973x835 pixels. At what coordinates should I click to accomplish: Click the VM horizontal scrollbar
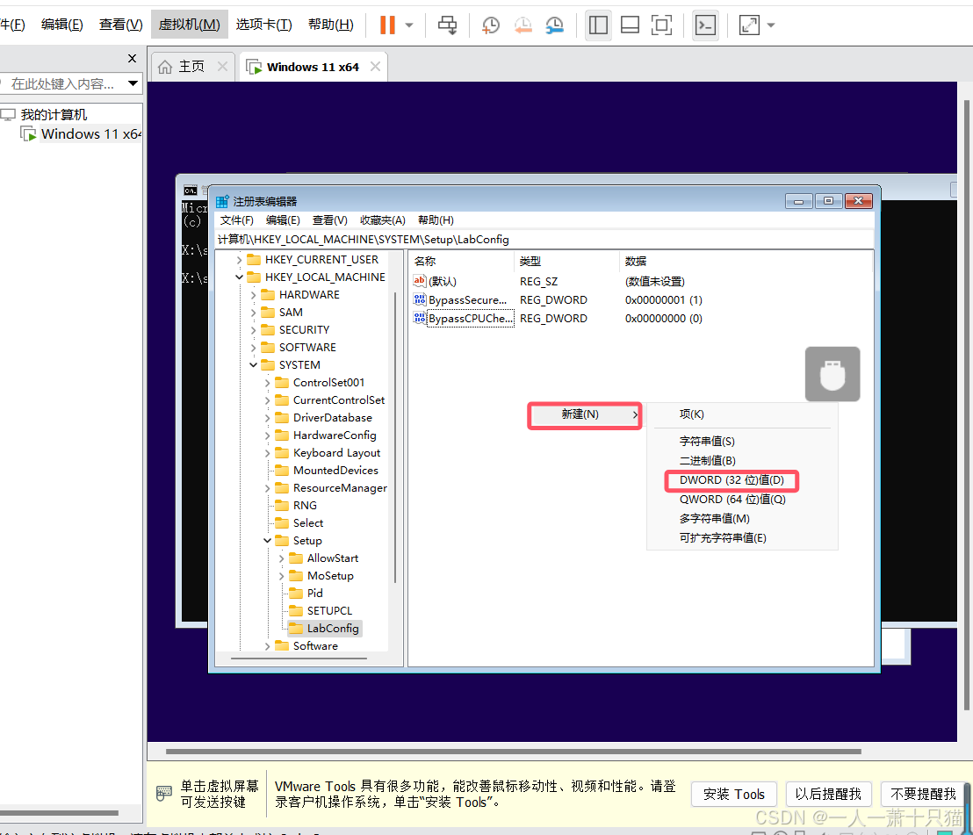513,752
